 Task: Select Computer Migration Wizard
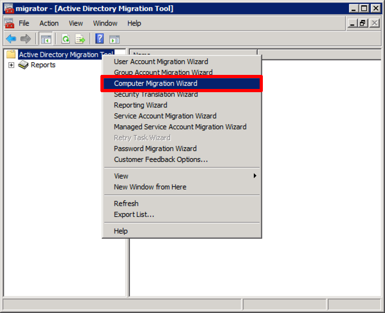click(182, 83)
